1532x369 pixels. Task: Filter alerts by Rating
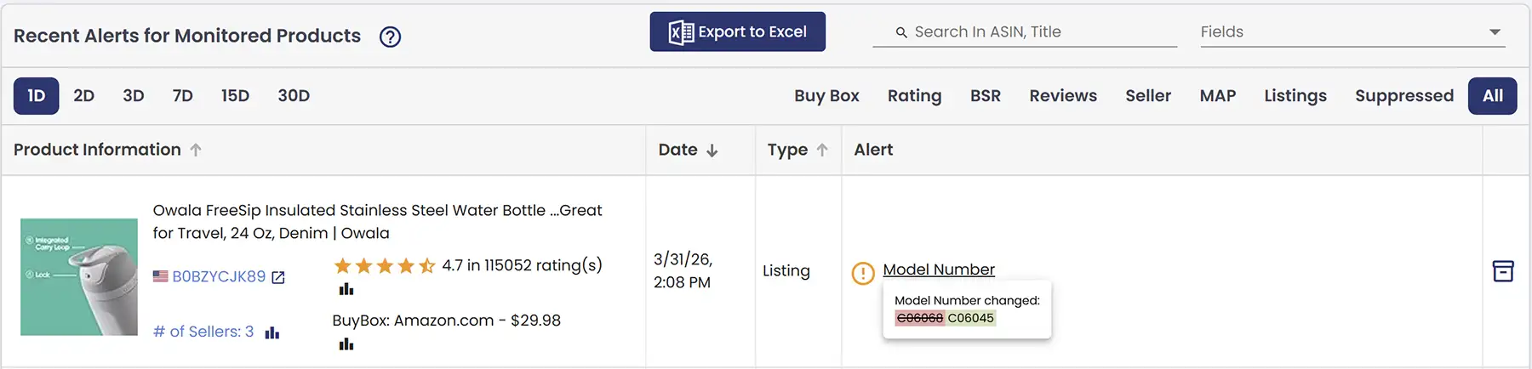[x=914, y=96]
